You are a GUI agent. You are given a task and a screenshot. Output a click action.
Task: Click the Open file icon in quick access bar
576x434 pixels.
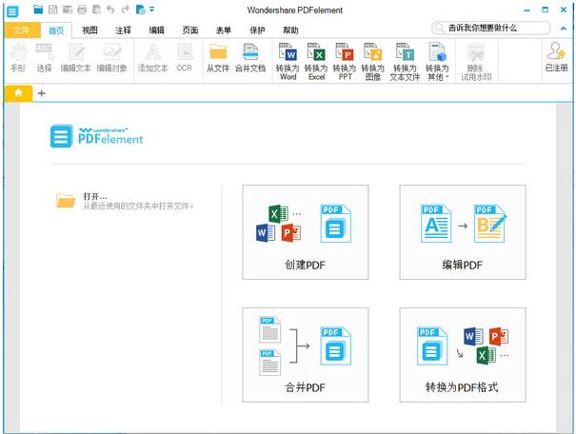pyautogui.click(x=38, y=10)
